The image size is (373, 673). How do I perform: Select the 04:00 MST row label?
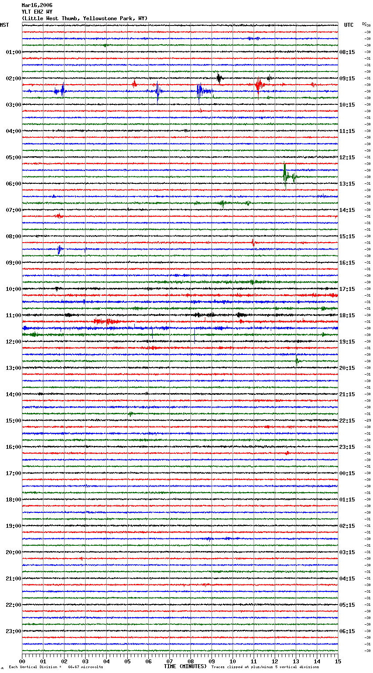(13, 131)
